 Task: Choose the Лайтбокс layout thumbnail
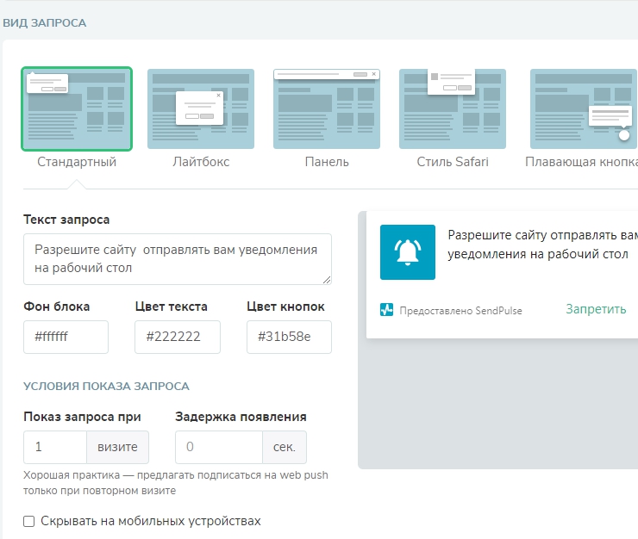[201, 109]
